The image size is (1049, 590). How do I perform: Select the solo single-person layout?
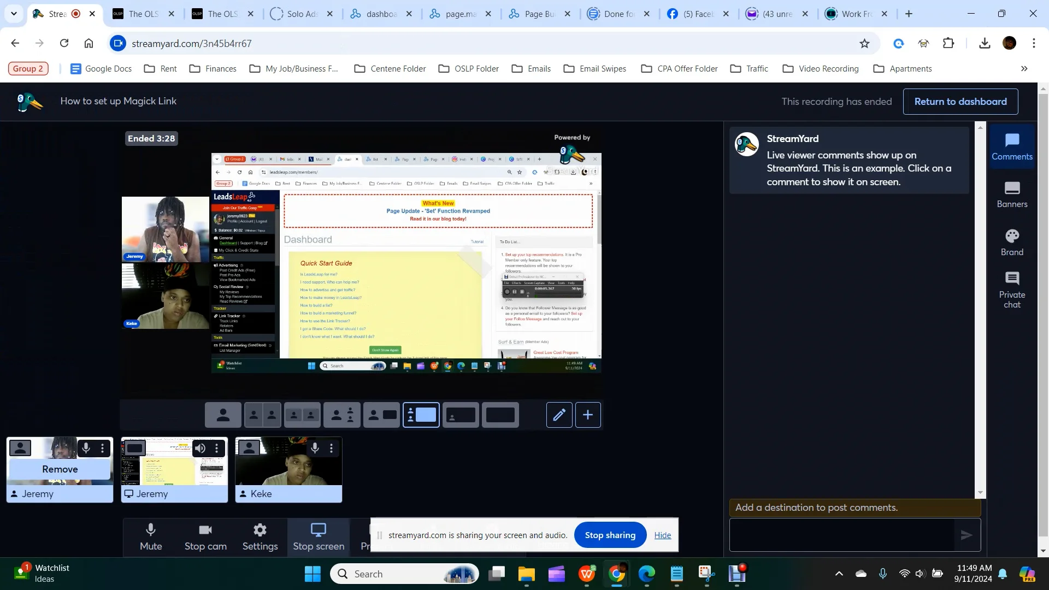point(223,415)
